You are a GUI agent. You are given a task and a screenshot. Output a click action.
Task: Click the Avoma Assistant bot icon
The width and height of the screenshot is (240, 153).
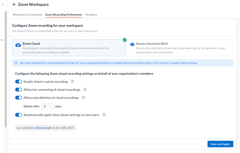pos(132,44)
